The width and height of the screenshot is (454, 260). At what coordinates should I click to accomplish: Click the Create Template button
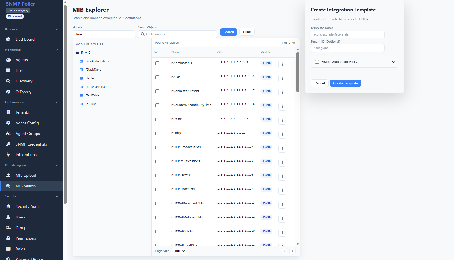(345, 83)
